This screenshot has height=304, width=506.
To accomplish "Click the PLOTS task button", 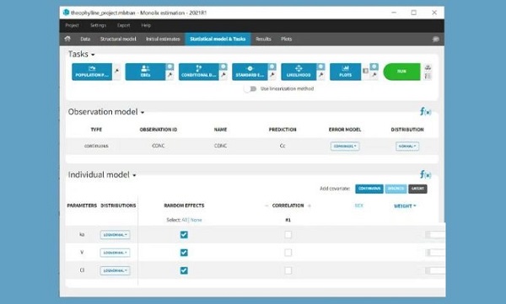I will [x=345, y=72].
